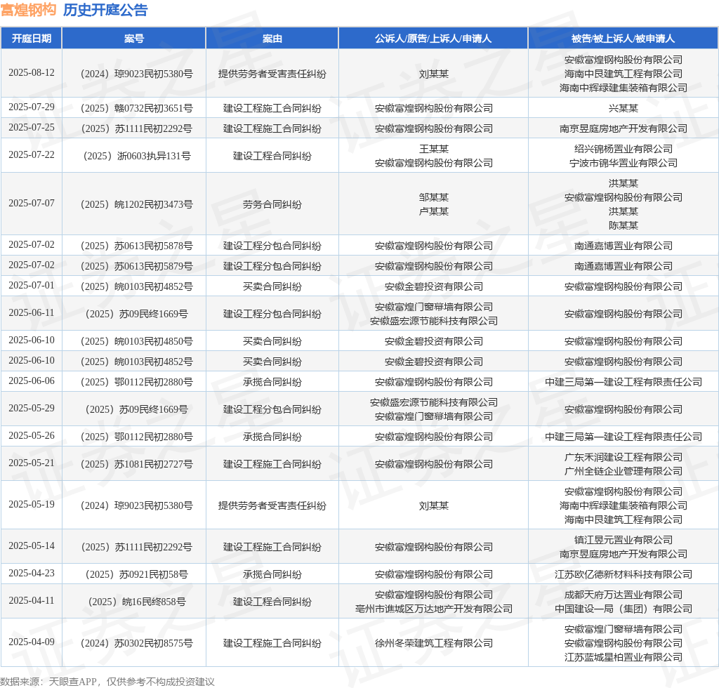Select the date 2025-07-25
The width and height of the screenshot is (719, 688).
tap(31, 128)
